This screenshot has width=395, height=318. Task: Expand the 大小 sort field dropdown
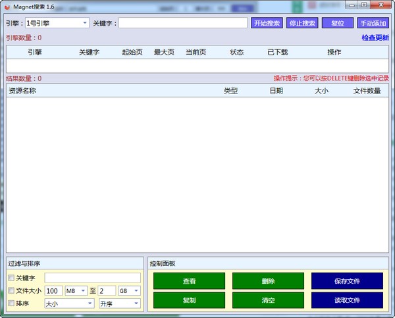pyautogui.click(x=69, y=304)
